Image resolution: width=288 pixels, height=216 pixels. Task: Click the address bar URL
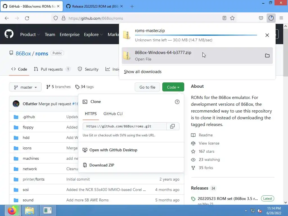coord(96,18)
